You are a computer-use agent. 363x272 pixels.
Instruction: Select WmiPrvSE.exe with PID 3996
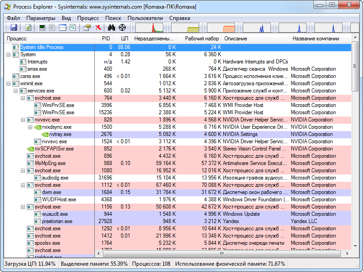(x=177, y=106)
